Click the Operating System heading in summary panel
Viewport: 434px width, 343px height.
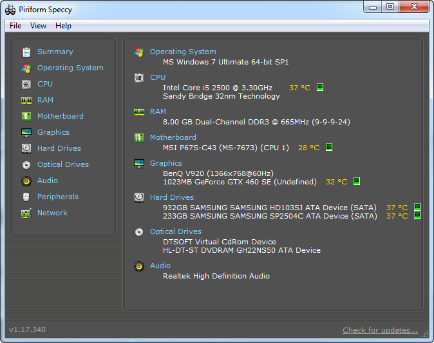pos(183,52)
